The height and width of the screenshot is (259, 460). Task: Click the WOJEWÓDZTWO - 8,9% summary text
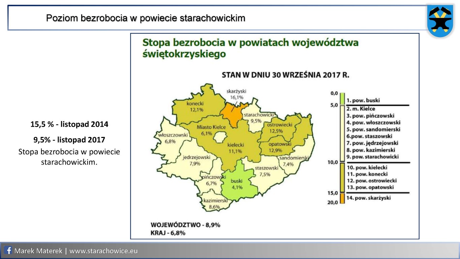coord(185,225)
